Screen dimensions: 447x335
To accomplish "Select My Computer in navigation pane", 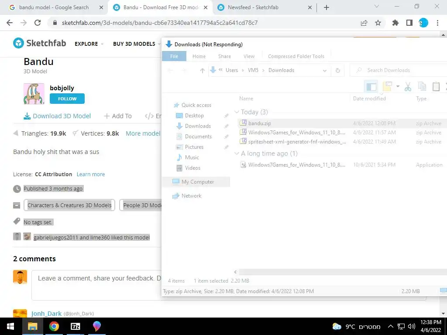I will pos(196,182).
